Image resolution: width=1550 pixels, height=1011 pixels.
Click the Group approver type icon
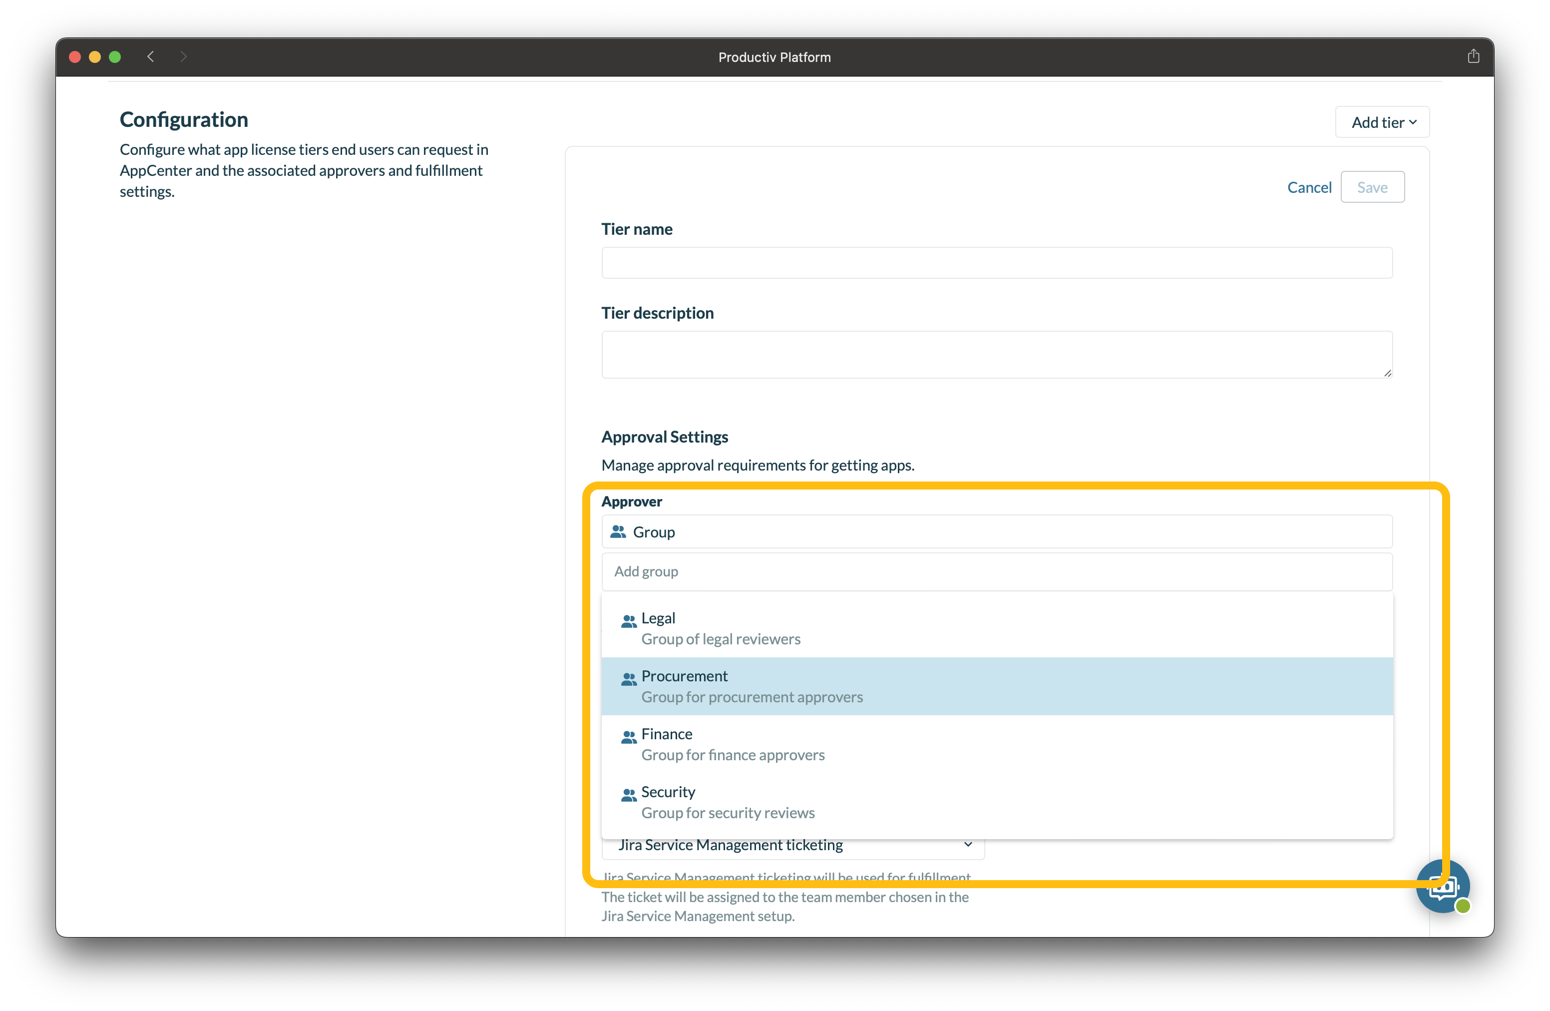618,531
